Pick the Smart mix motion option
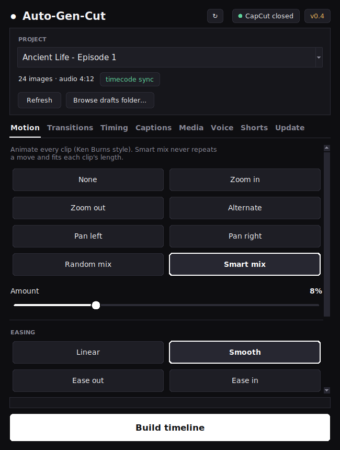The image size is (340, 450). tap(245, 264)
